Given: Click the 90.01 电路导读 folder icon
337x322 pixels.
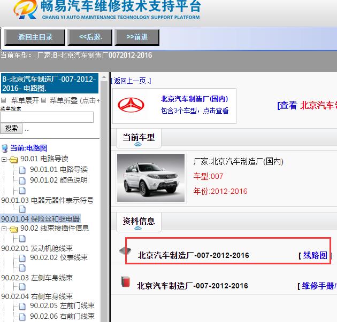Looking at the screenshot, I should coord(13,160).
